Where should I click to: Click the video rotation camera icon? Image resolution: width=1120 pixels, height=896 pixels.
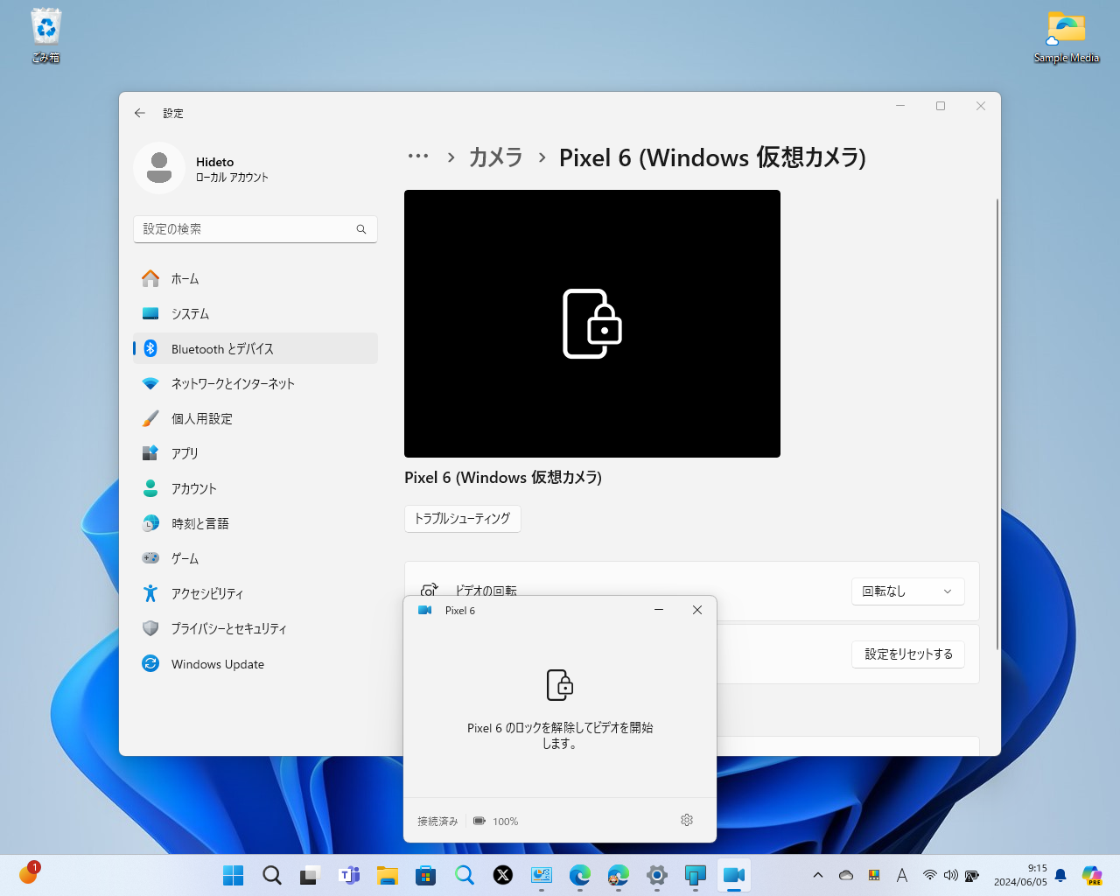(428, 591)
